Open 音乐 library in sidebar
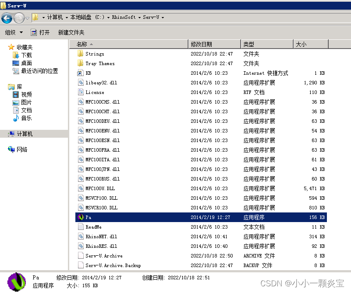Screen dimensions: 351x292 [x=22, y=118]
